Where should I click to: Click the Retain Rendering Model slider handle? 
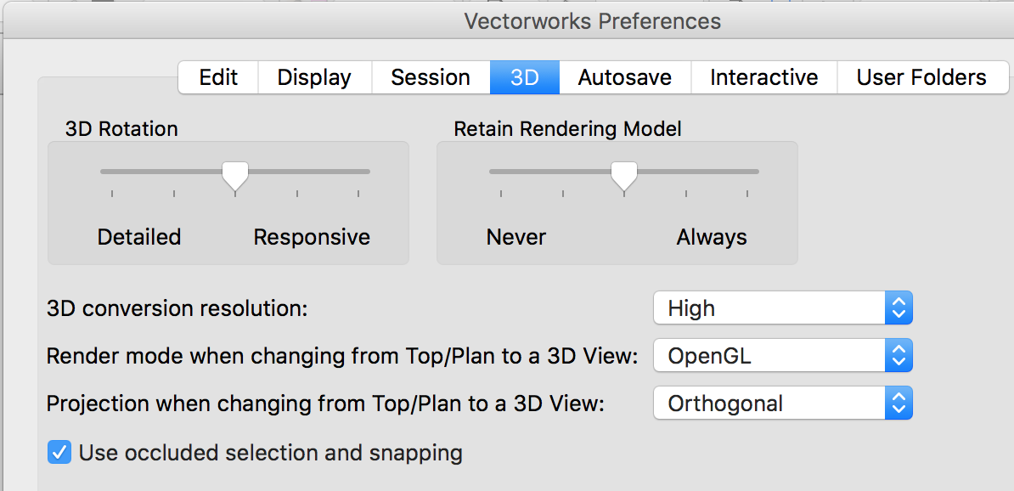624,176
